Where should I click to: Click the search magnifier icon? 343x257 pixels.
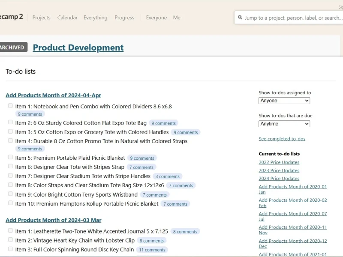(240, 18)
